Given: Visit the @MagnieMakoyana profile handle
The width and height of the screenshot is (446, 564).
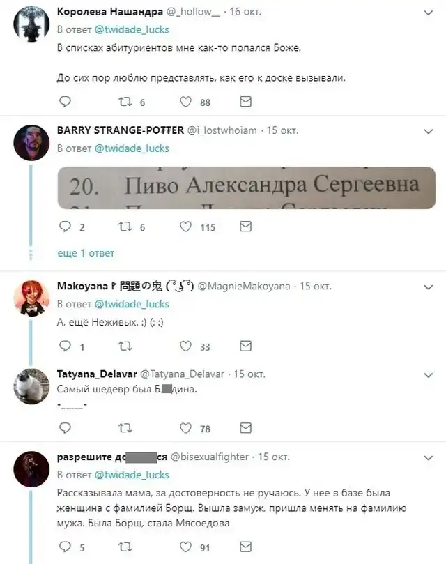Looking at the screenshot, I should tap(244, 287).
